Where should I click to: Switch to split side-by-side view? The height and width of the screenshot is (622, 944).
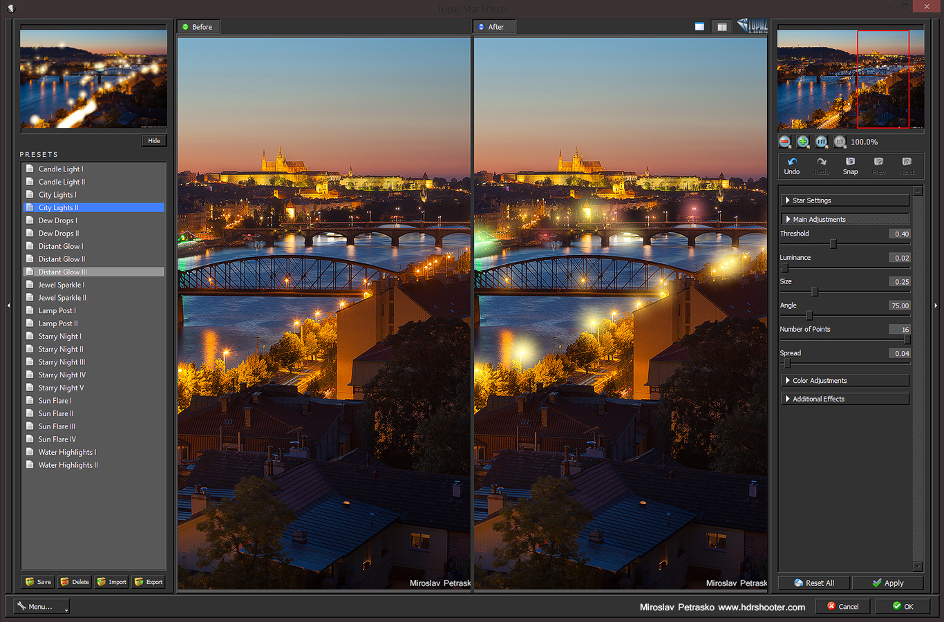coord(721,27)
